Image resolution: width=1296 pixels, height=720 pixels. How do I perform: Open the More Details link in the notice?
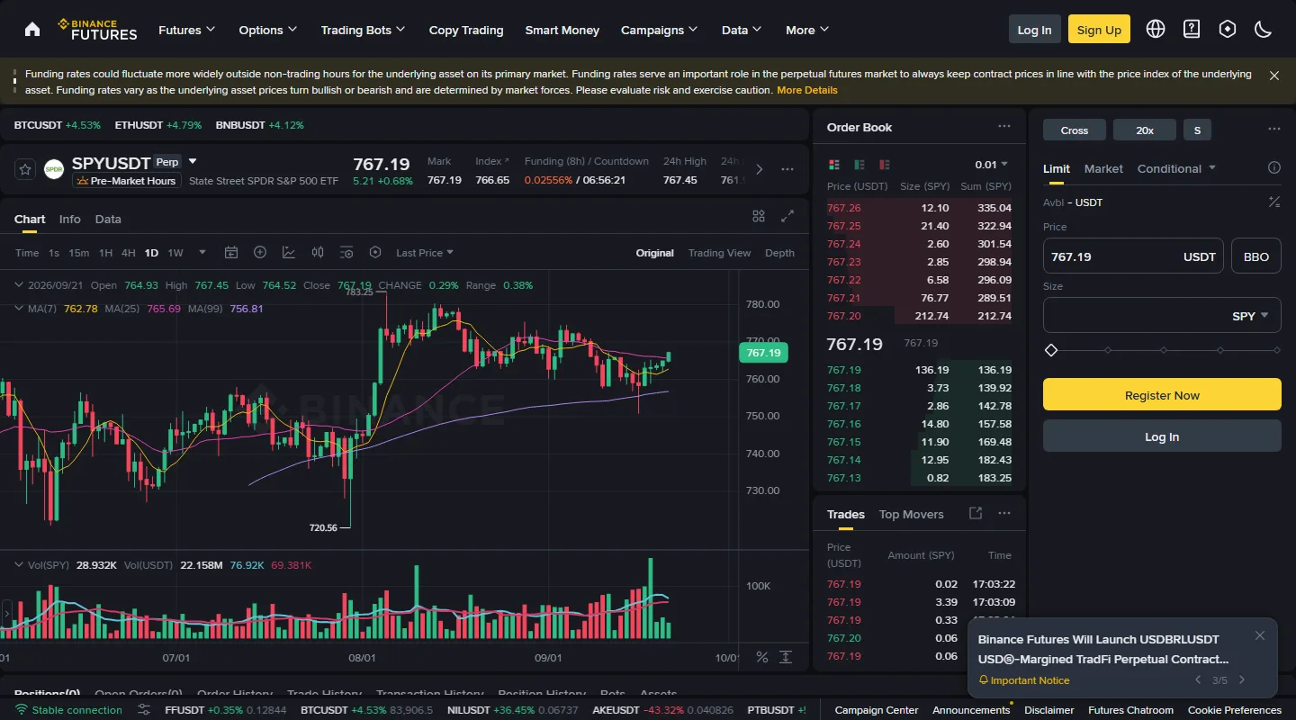tap(807, 90)
